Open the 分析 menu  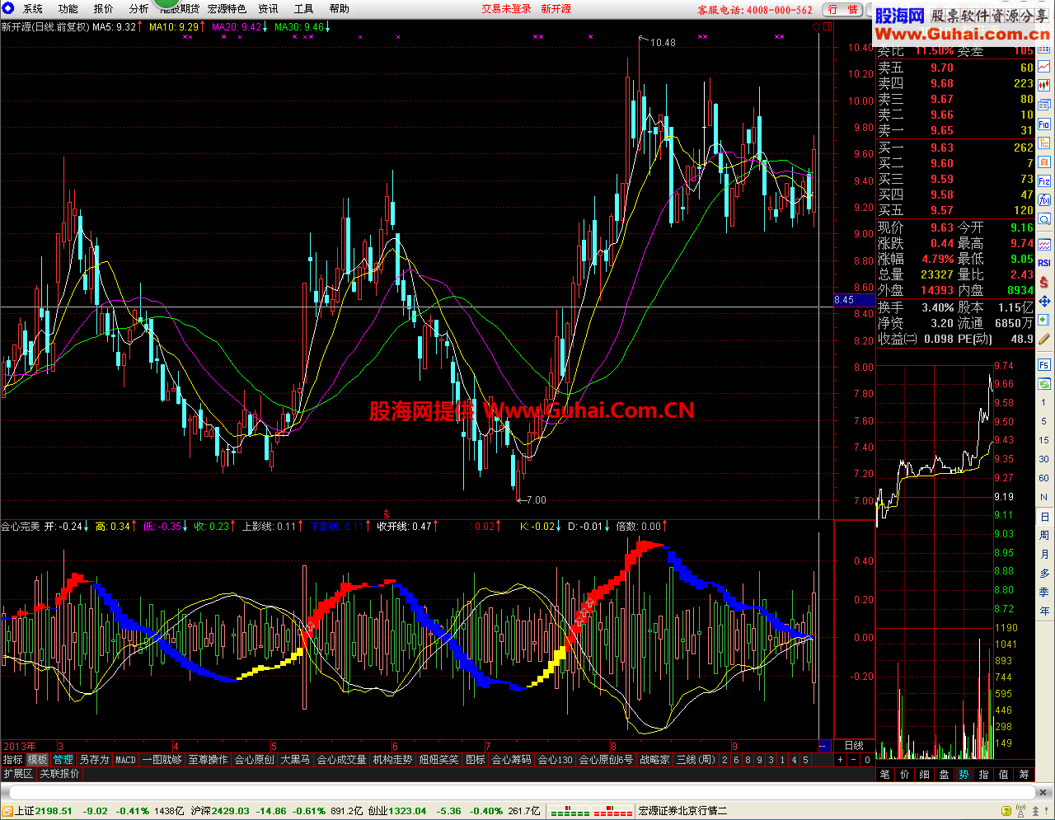tap(139, 9)
